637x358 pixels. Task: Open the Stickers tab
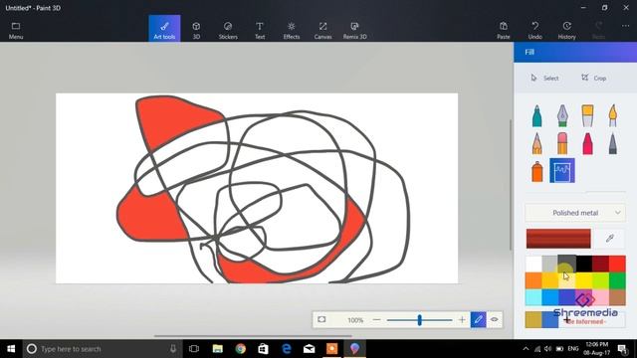pos(228,31)
